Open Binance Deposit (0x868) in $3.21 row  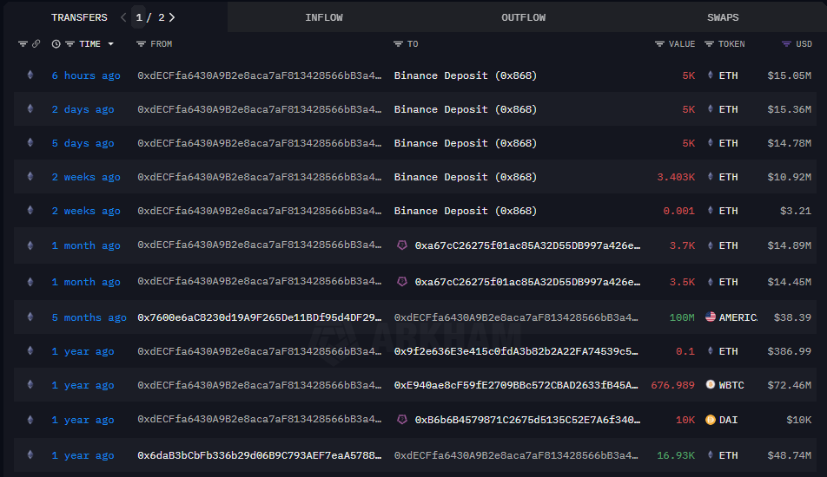pos(466,211)
